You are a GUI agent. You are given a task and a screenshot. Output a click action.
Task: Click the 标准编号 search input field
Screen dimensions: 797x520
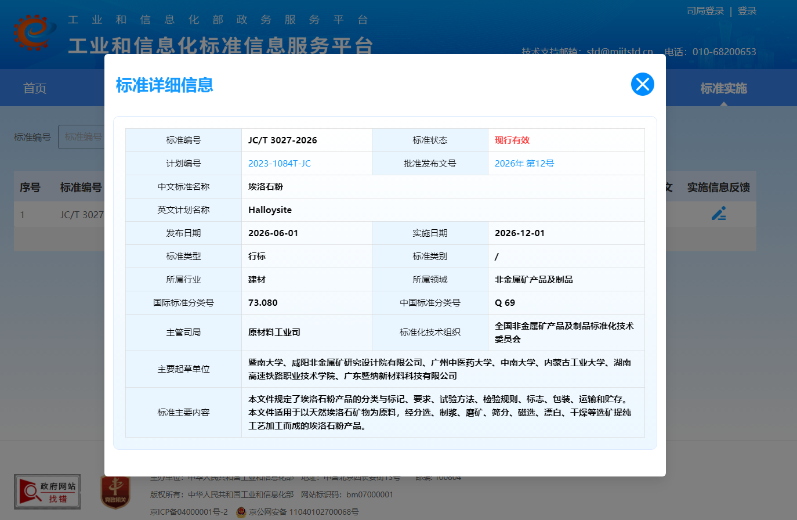(x=81, y=137)
